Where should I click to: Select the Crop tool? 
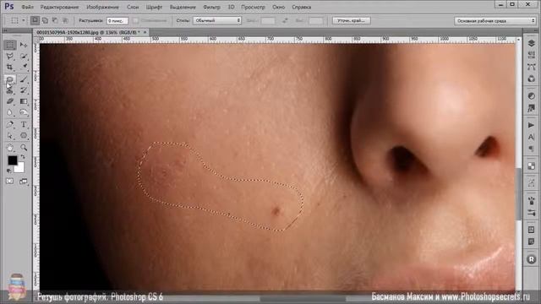click(10, 67)
